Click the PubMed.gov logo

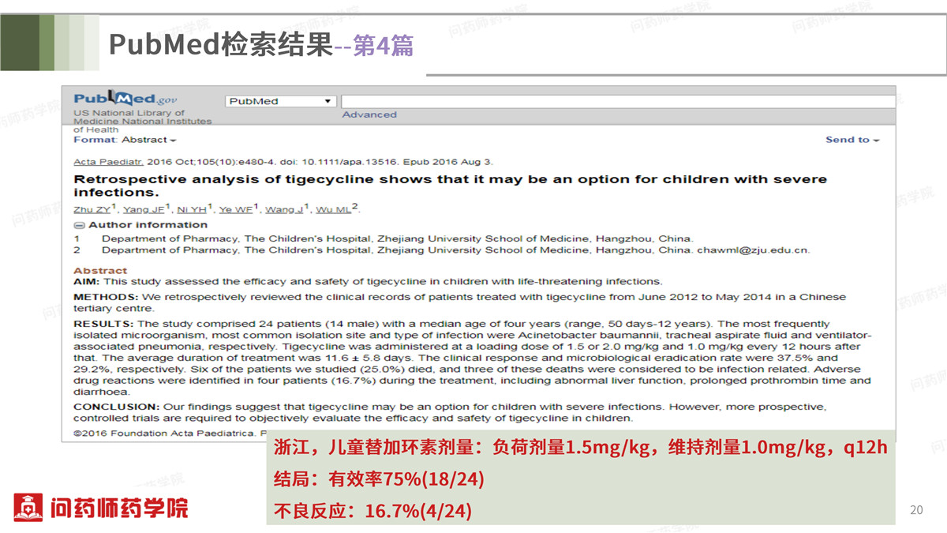tap(125, 99)
